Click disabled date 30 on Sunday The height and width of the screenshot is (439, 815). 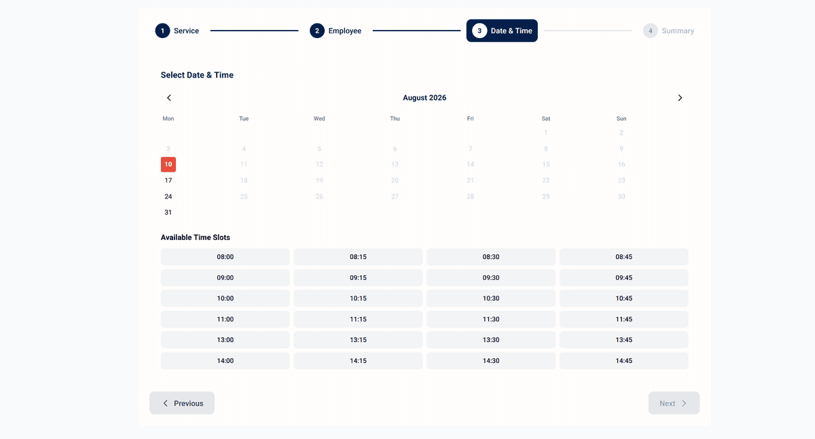pyautogui.click(x=621, y=196)
